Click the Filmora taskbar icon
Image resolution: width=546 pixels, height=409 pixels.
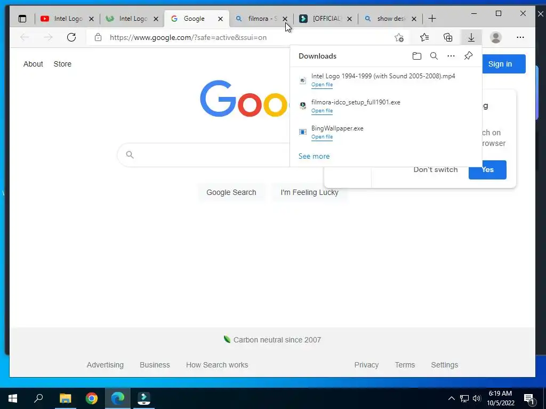tap(144, 398)
